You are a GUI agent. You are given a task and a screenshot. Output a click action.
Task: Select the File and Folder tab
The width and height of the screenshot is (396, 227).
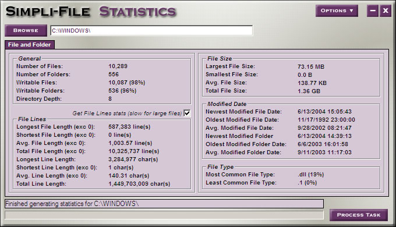[x=30, y=45]
